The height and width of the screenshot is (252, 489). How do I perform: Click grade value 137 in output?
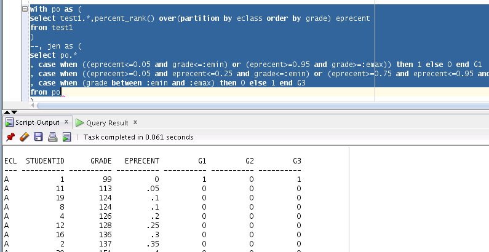pyautogui.click(x=105, y=243)
